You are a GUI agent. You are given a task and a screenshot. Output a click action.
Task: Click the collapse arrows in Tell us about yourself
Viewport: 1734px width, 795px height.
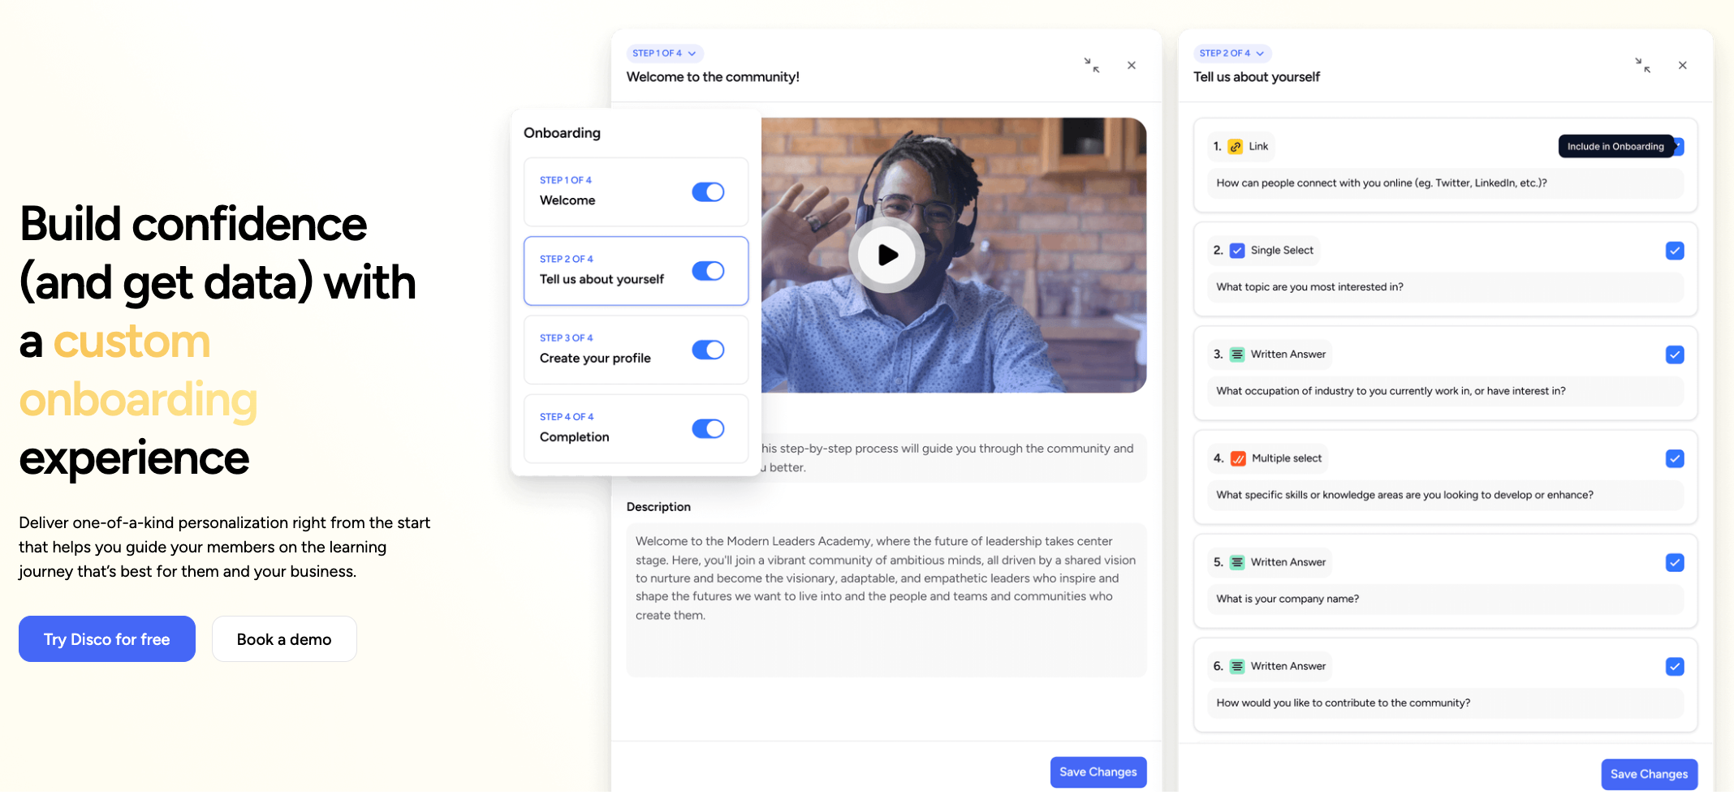tap(1644, 66)
